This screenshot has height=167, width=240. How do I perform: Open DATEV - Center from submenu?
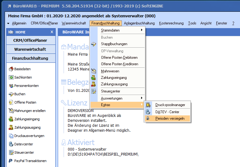(167, 112)
